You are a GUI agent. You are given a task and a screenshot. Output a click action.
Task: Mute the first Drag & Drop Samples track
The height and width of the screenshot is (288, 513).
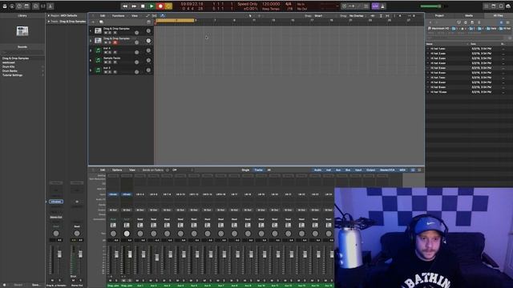tap(105, 33)
